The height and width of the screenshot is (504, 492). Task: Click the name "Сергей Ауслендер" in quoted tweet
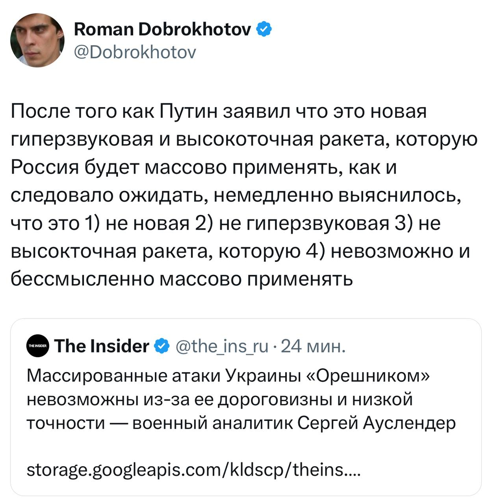(x=376, y=423)
